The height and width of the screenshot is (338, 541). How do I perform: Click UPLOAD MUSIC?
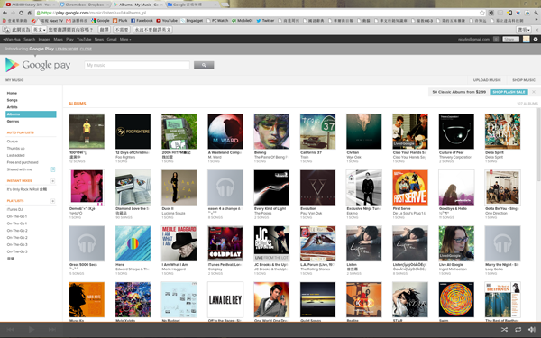coord(487,80)
